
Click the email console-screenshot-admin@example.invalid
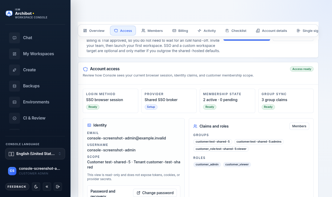pos(127,138)
